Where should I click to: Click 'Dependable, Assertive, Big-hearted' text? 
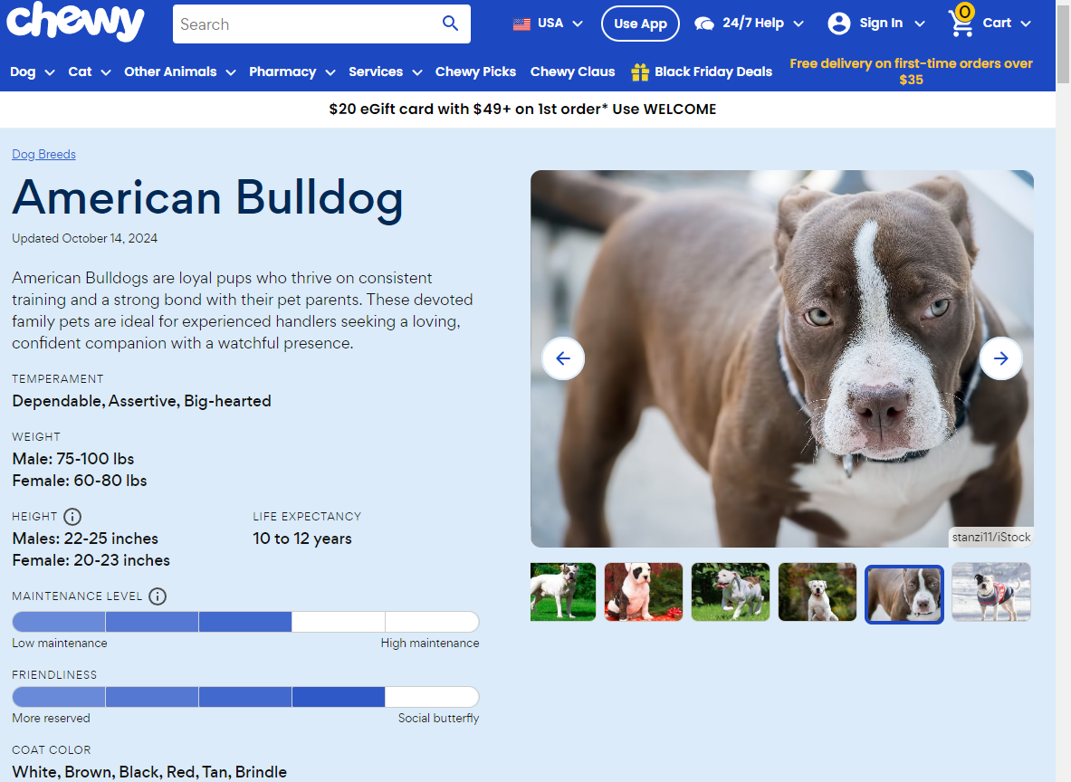pyautogui.click(x=141, y=402)
